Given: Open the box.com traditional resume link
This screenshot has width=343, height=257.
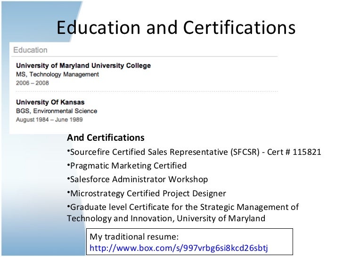Looking at the screenshot, I should point(179,248).
